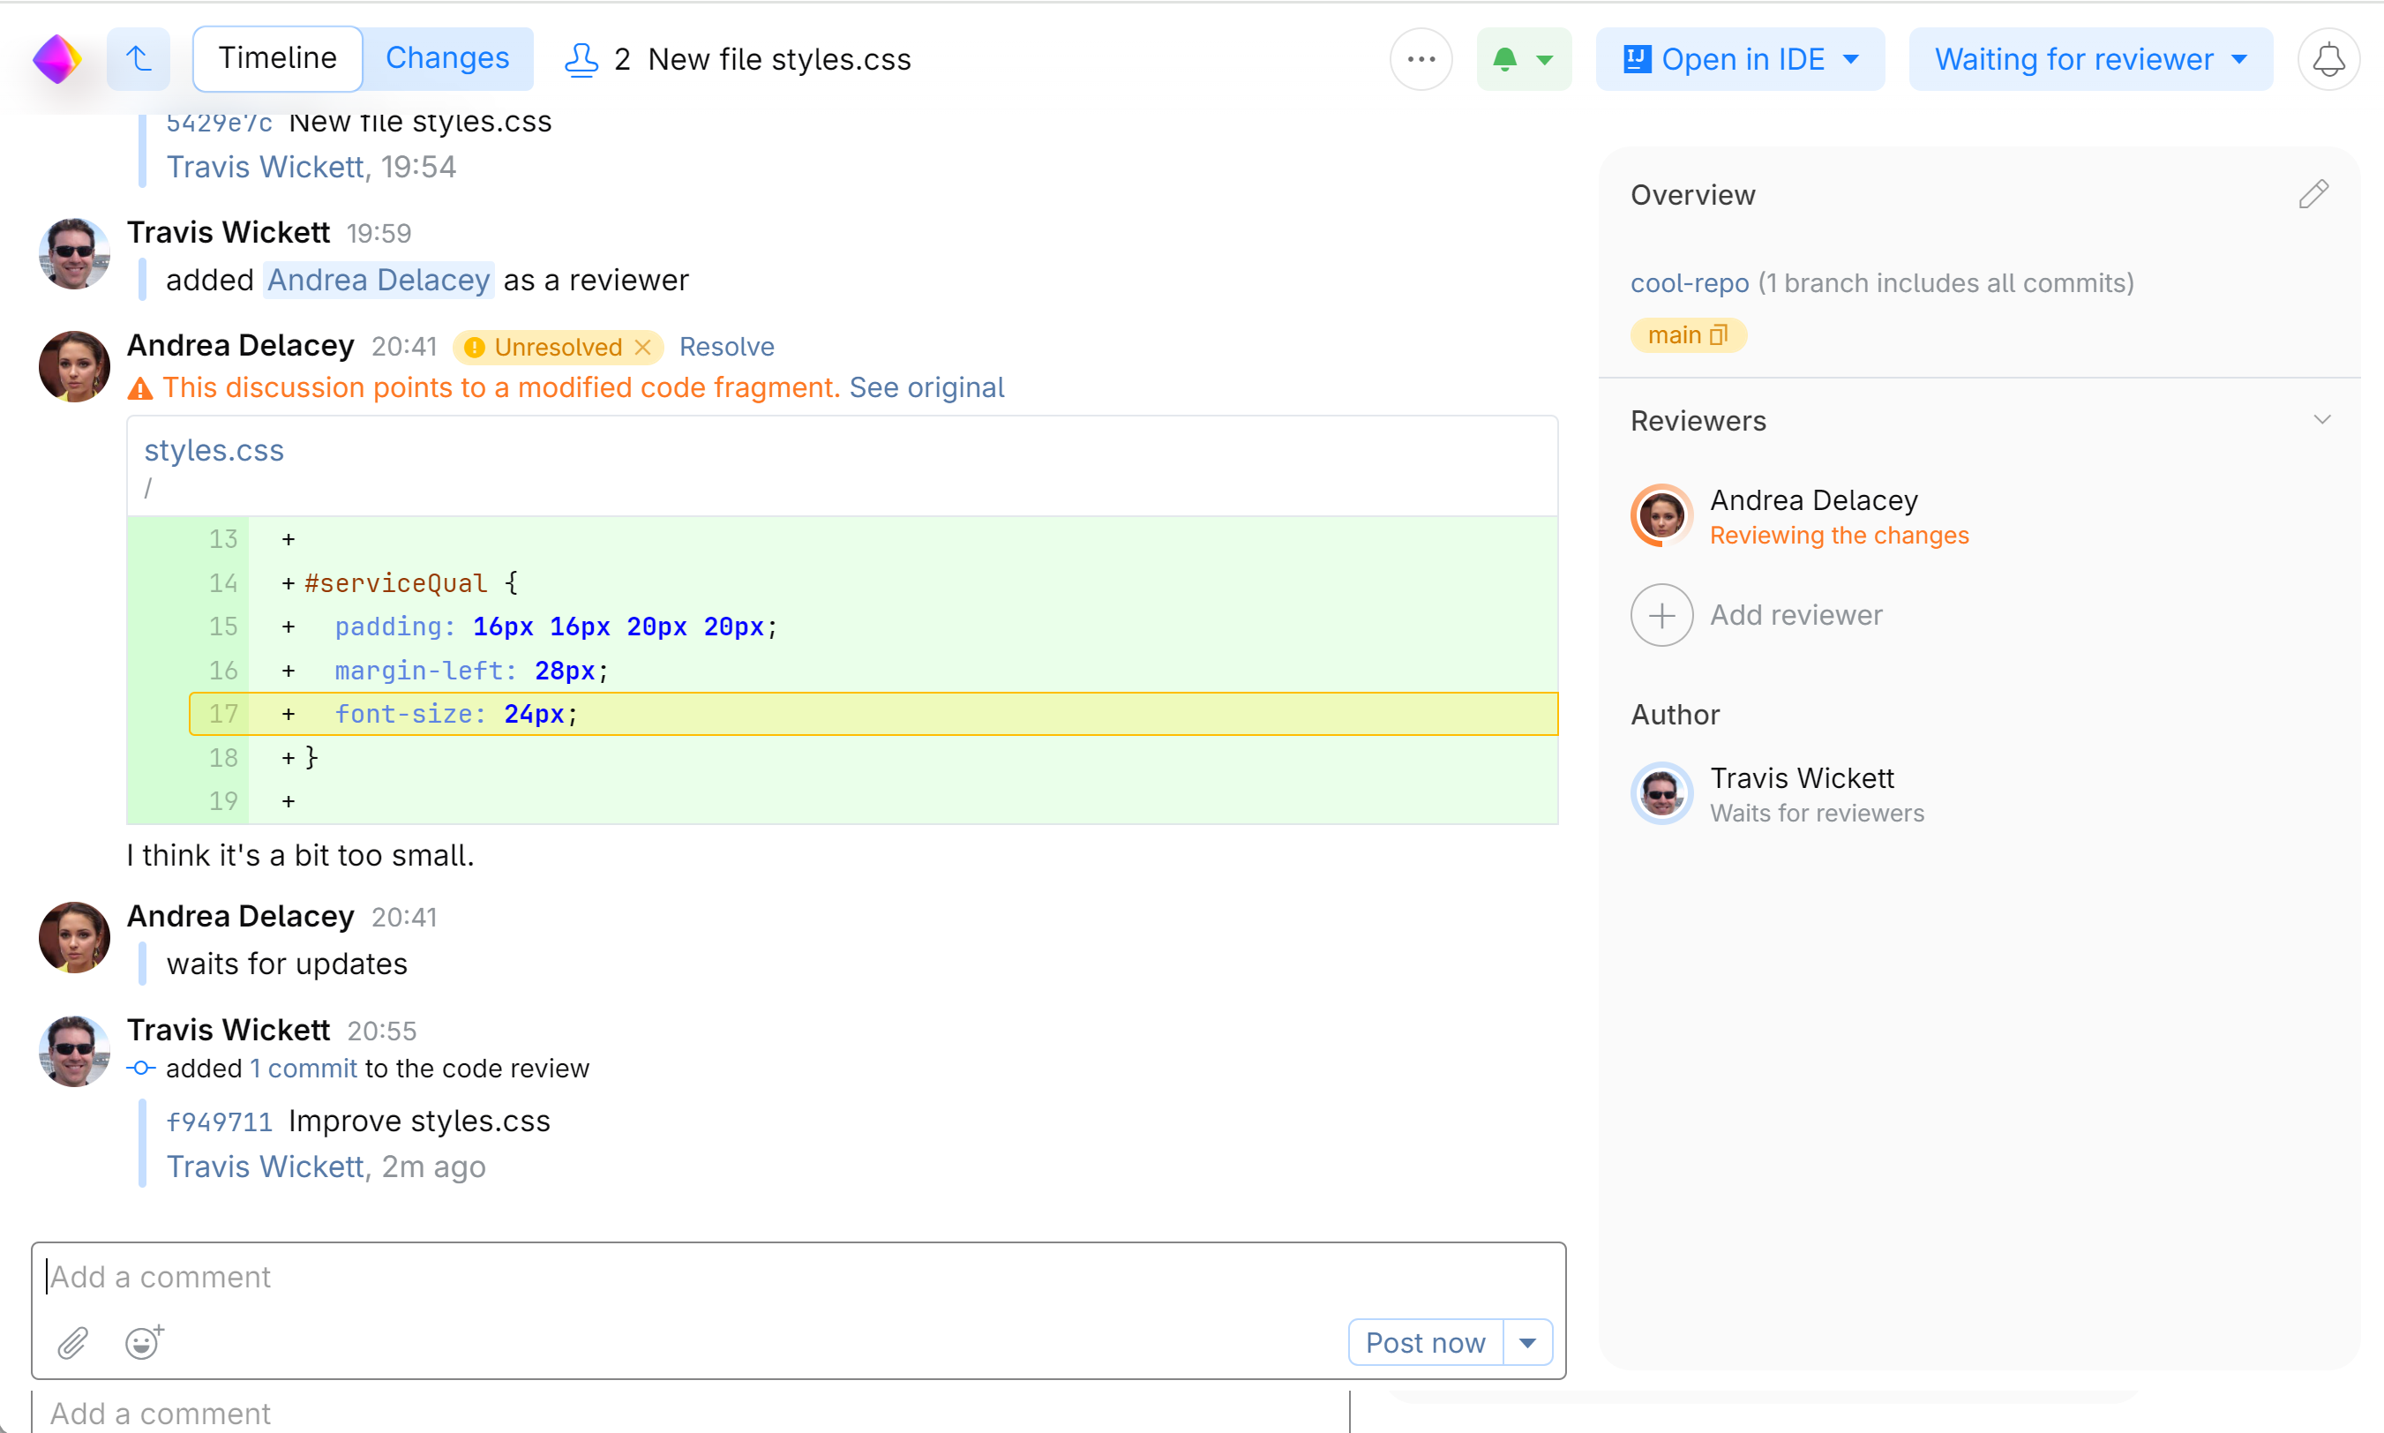
Task: Click the notification bell outline icon
Action: (2328, 60)
